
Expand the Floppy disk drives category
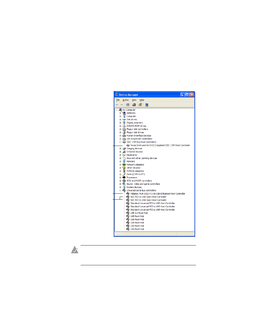click(120, 132)
